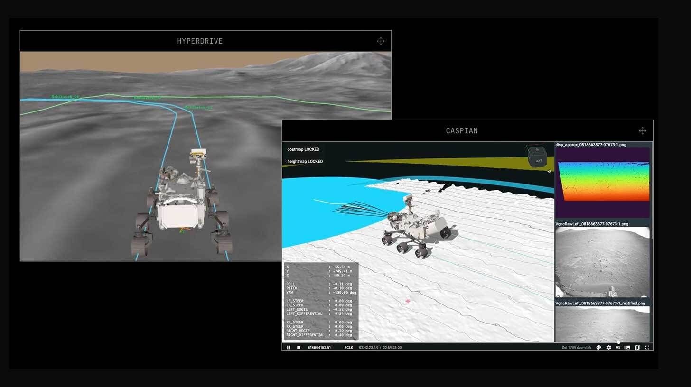Open the color palette settings in CASPIAN
Viewport: 691px width, 387px height.
point(598,347)
